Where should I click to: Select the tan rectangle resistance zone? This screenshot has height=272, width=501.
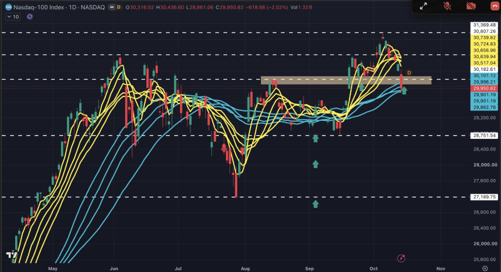point(346,80)
